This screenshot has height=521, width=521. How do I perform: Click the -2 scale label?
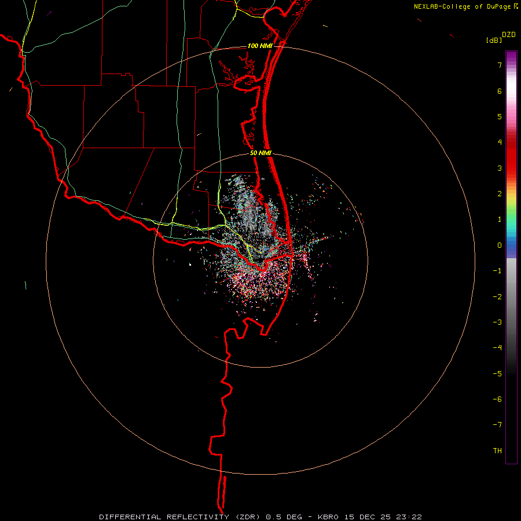point(497,297)
